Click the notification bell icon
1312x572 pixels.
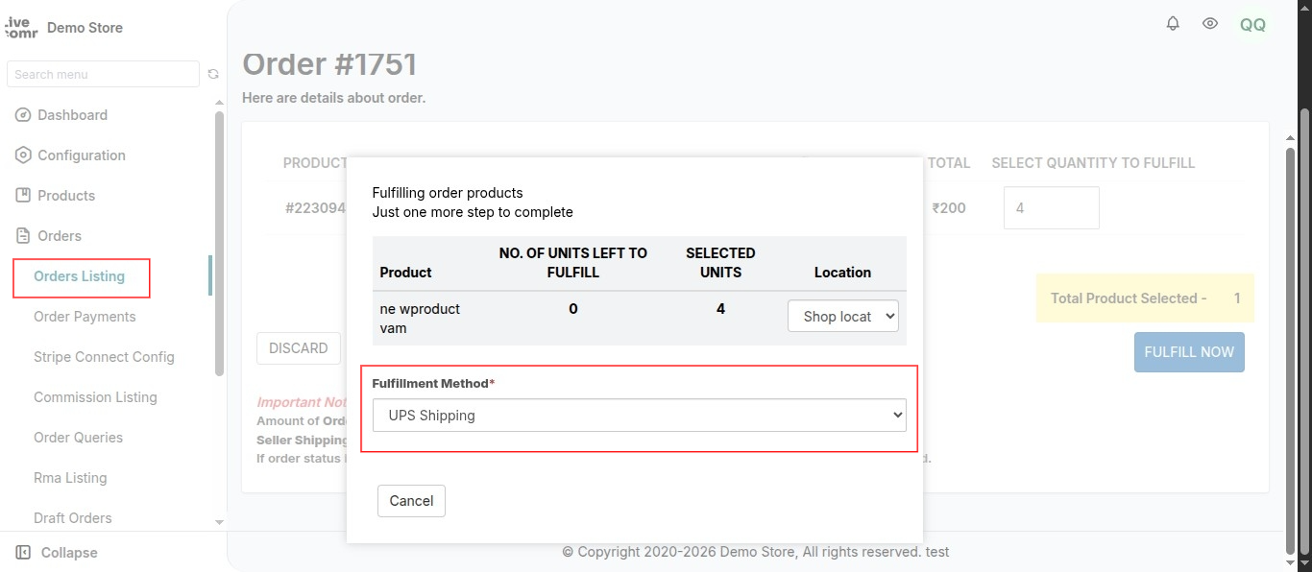pyautogui.click(x=1173, y=24)
